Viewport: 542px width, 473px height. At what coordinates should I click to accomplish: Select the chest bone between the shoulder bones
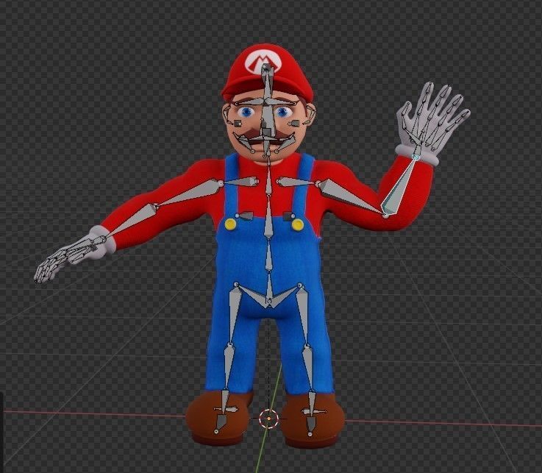click(x=268, y=179)
